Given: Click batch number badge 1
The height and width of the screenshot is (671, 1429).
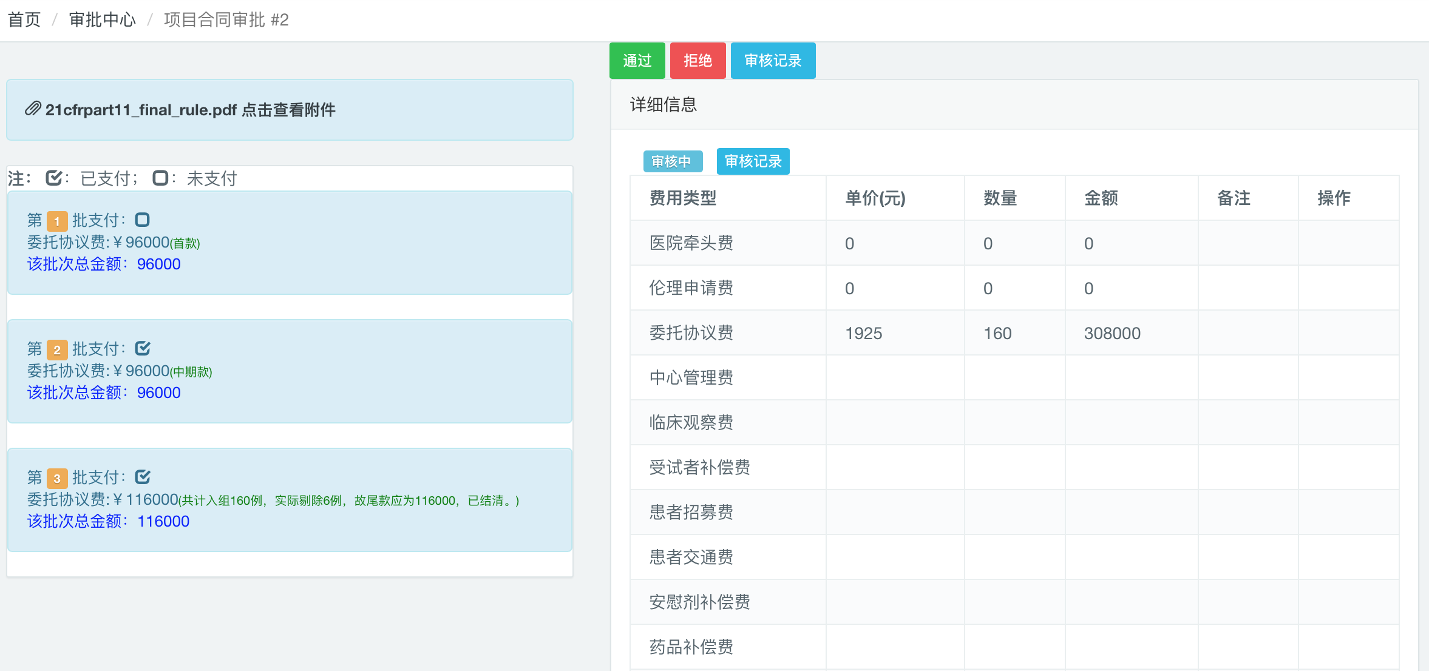Looking at the screenshot, I should (x=57, y=221).
